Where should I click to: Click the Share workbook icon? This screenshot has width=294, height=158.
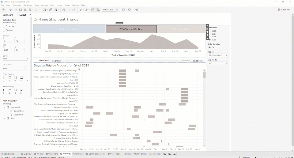137,10
